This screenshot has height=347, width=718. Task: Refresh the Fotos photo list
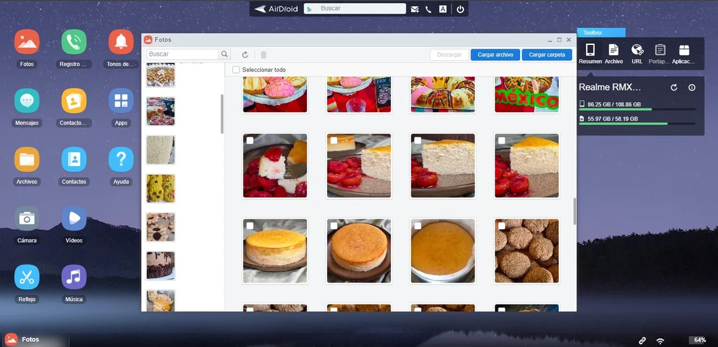[245, 54]
